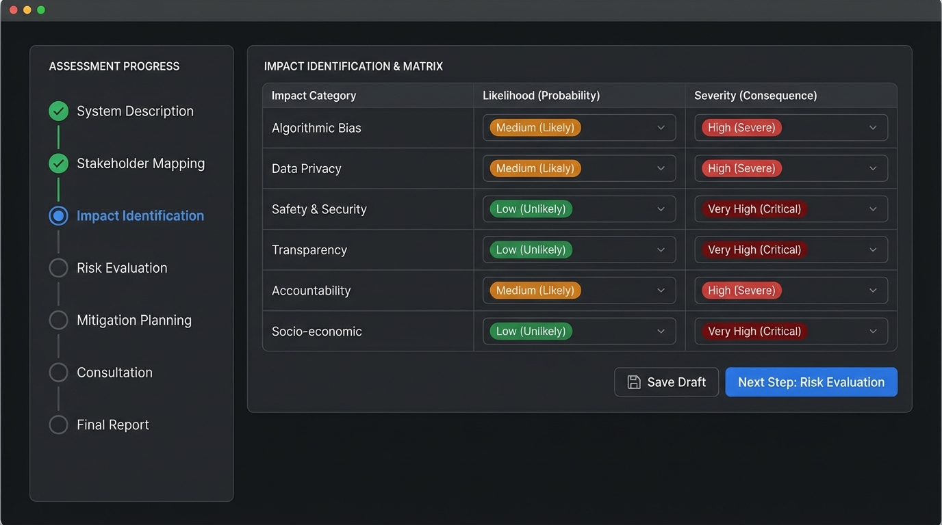Viewport: 942px width, 525px height.
Task: Click the Data Privacy row label
Action: tap(306, 168)
